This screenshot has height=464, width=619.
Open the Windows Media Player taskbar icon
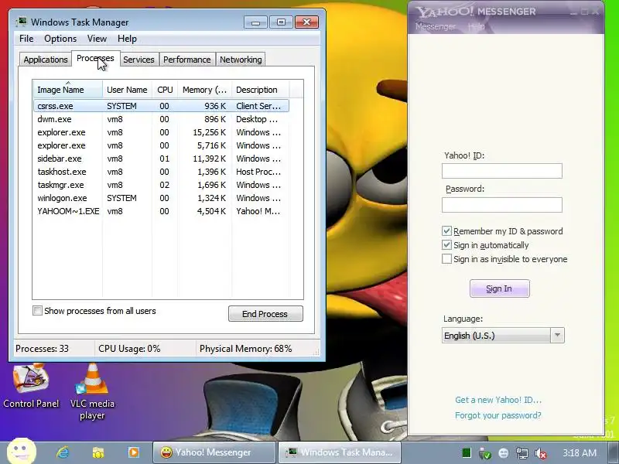pyautogui.click(x=133, y=452)
